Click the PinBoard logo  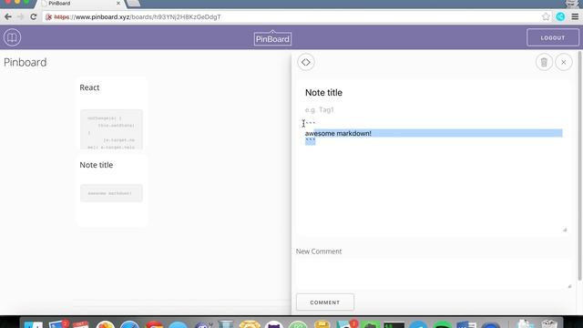[272, 38]
